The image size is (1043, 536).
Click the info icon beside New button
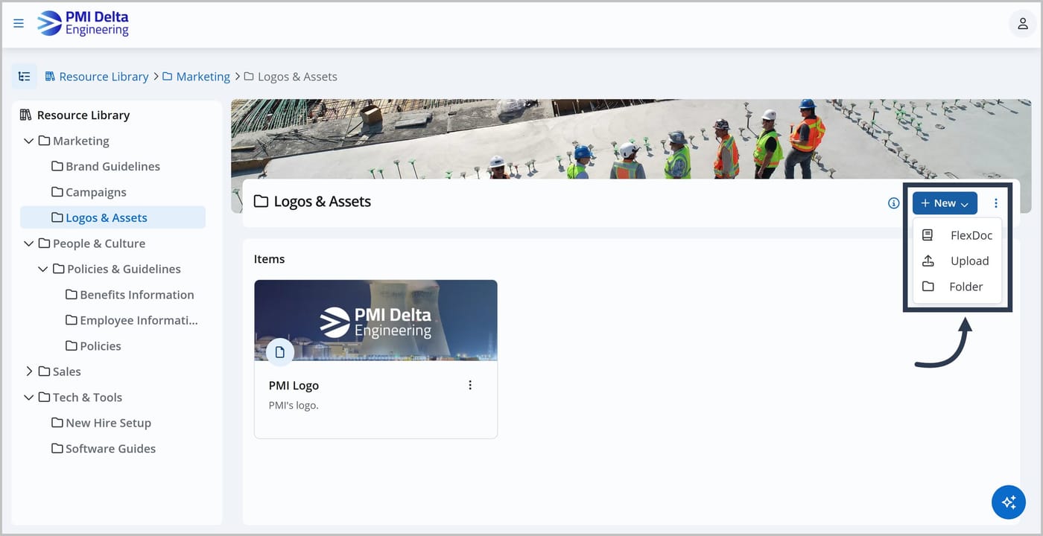(x=894, y=202)
